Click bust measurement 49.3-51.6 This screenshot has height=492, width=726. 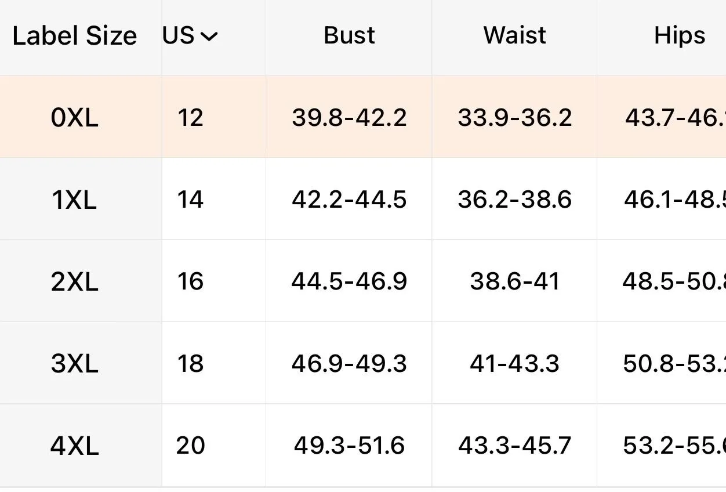pyautogui.click(x=349, y=446)
